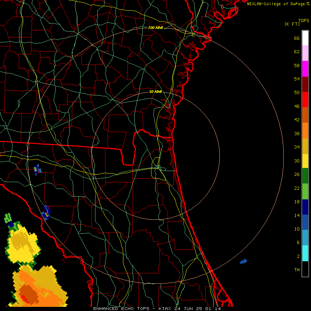The image size is (311, 311).
Task: Click the light pink legend swatch
Action: click(305, 53)
